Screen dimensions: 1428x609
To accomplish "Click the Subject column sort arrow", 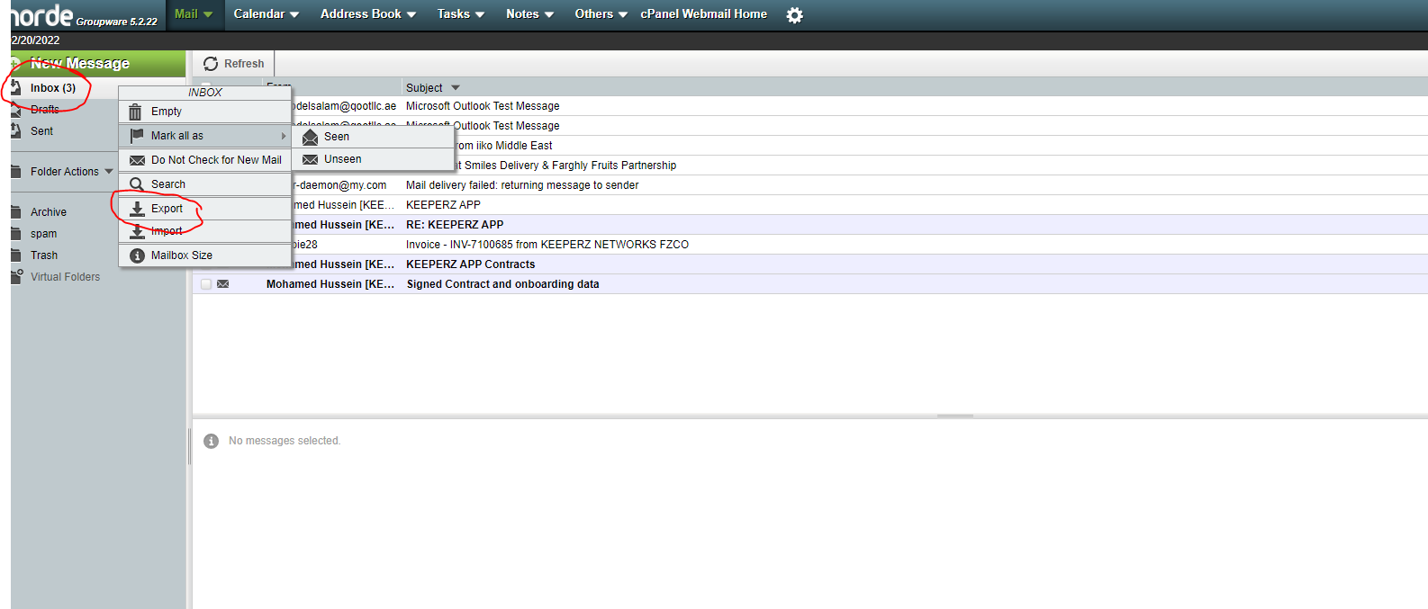I will pyautogui.click(x=456, y=88).
